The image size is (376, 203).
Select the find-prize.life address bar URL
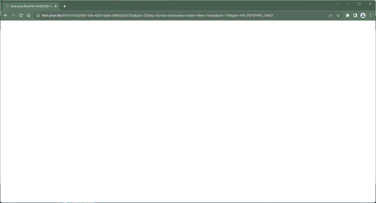[157, 15]
